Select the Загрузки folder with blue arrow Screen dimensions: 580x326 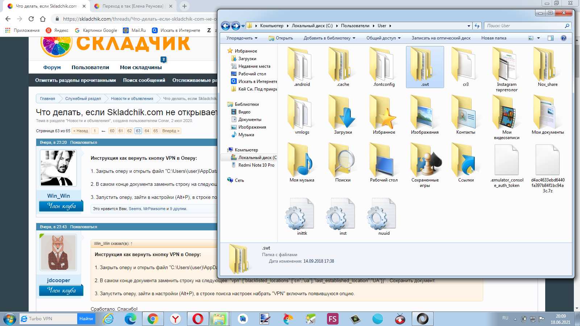pyautogui.click(x=343, y=115)
